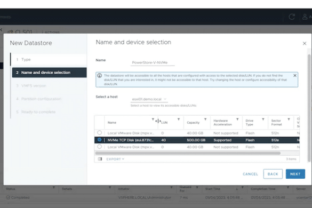Dismiss the info banner with its X
The height and width of the screenshot is (208, 312).
coord(295,75)
